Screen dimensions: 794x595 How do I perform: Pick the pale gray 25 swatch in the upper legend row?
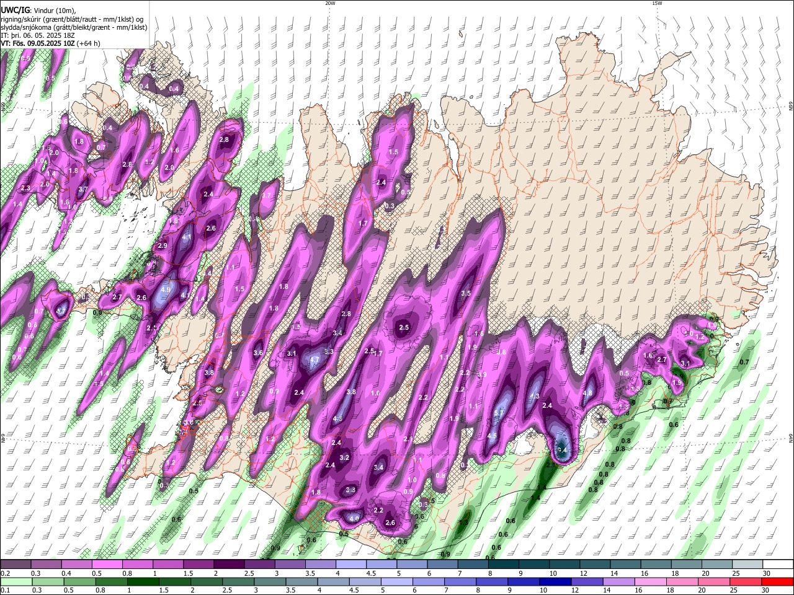[x=747, y=565]
